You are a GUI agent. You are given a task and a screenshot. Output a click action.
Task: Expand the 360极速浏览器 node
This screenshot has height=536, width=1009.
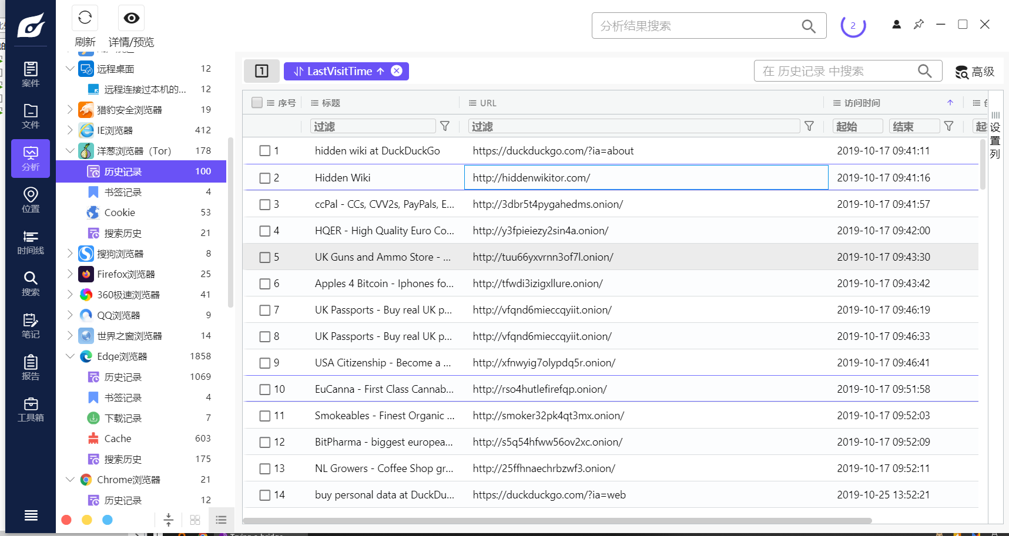70,295
